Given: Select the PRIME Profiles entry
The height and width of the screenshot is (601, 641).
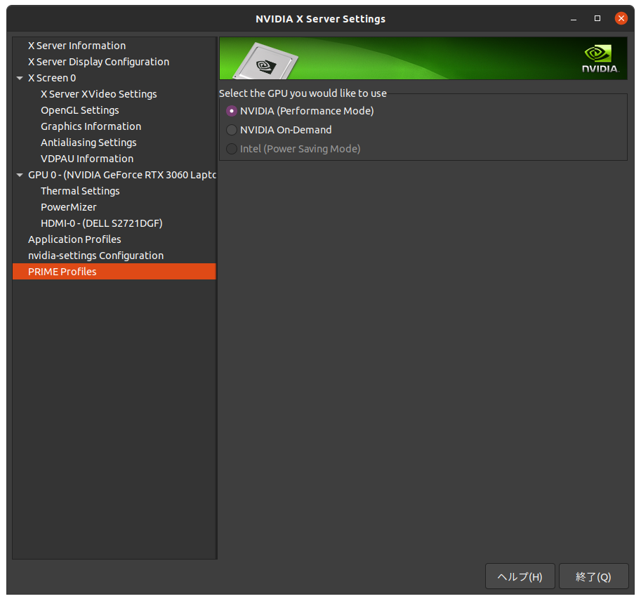Looking at the screenshot, I should pos(114,272).
